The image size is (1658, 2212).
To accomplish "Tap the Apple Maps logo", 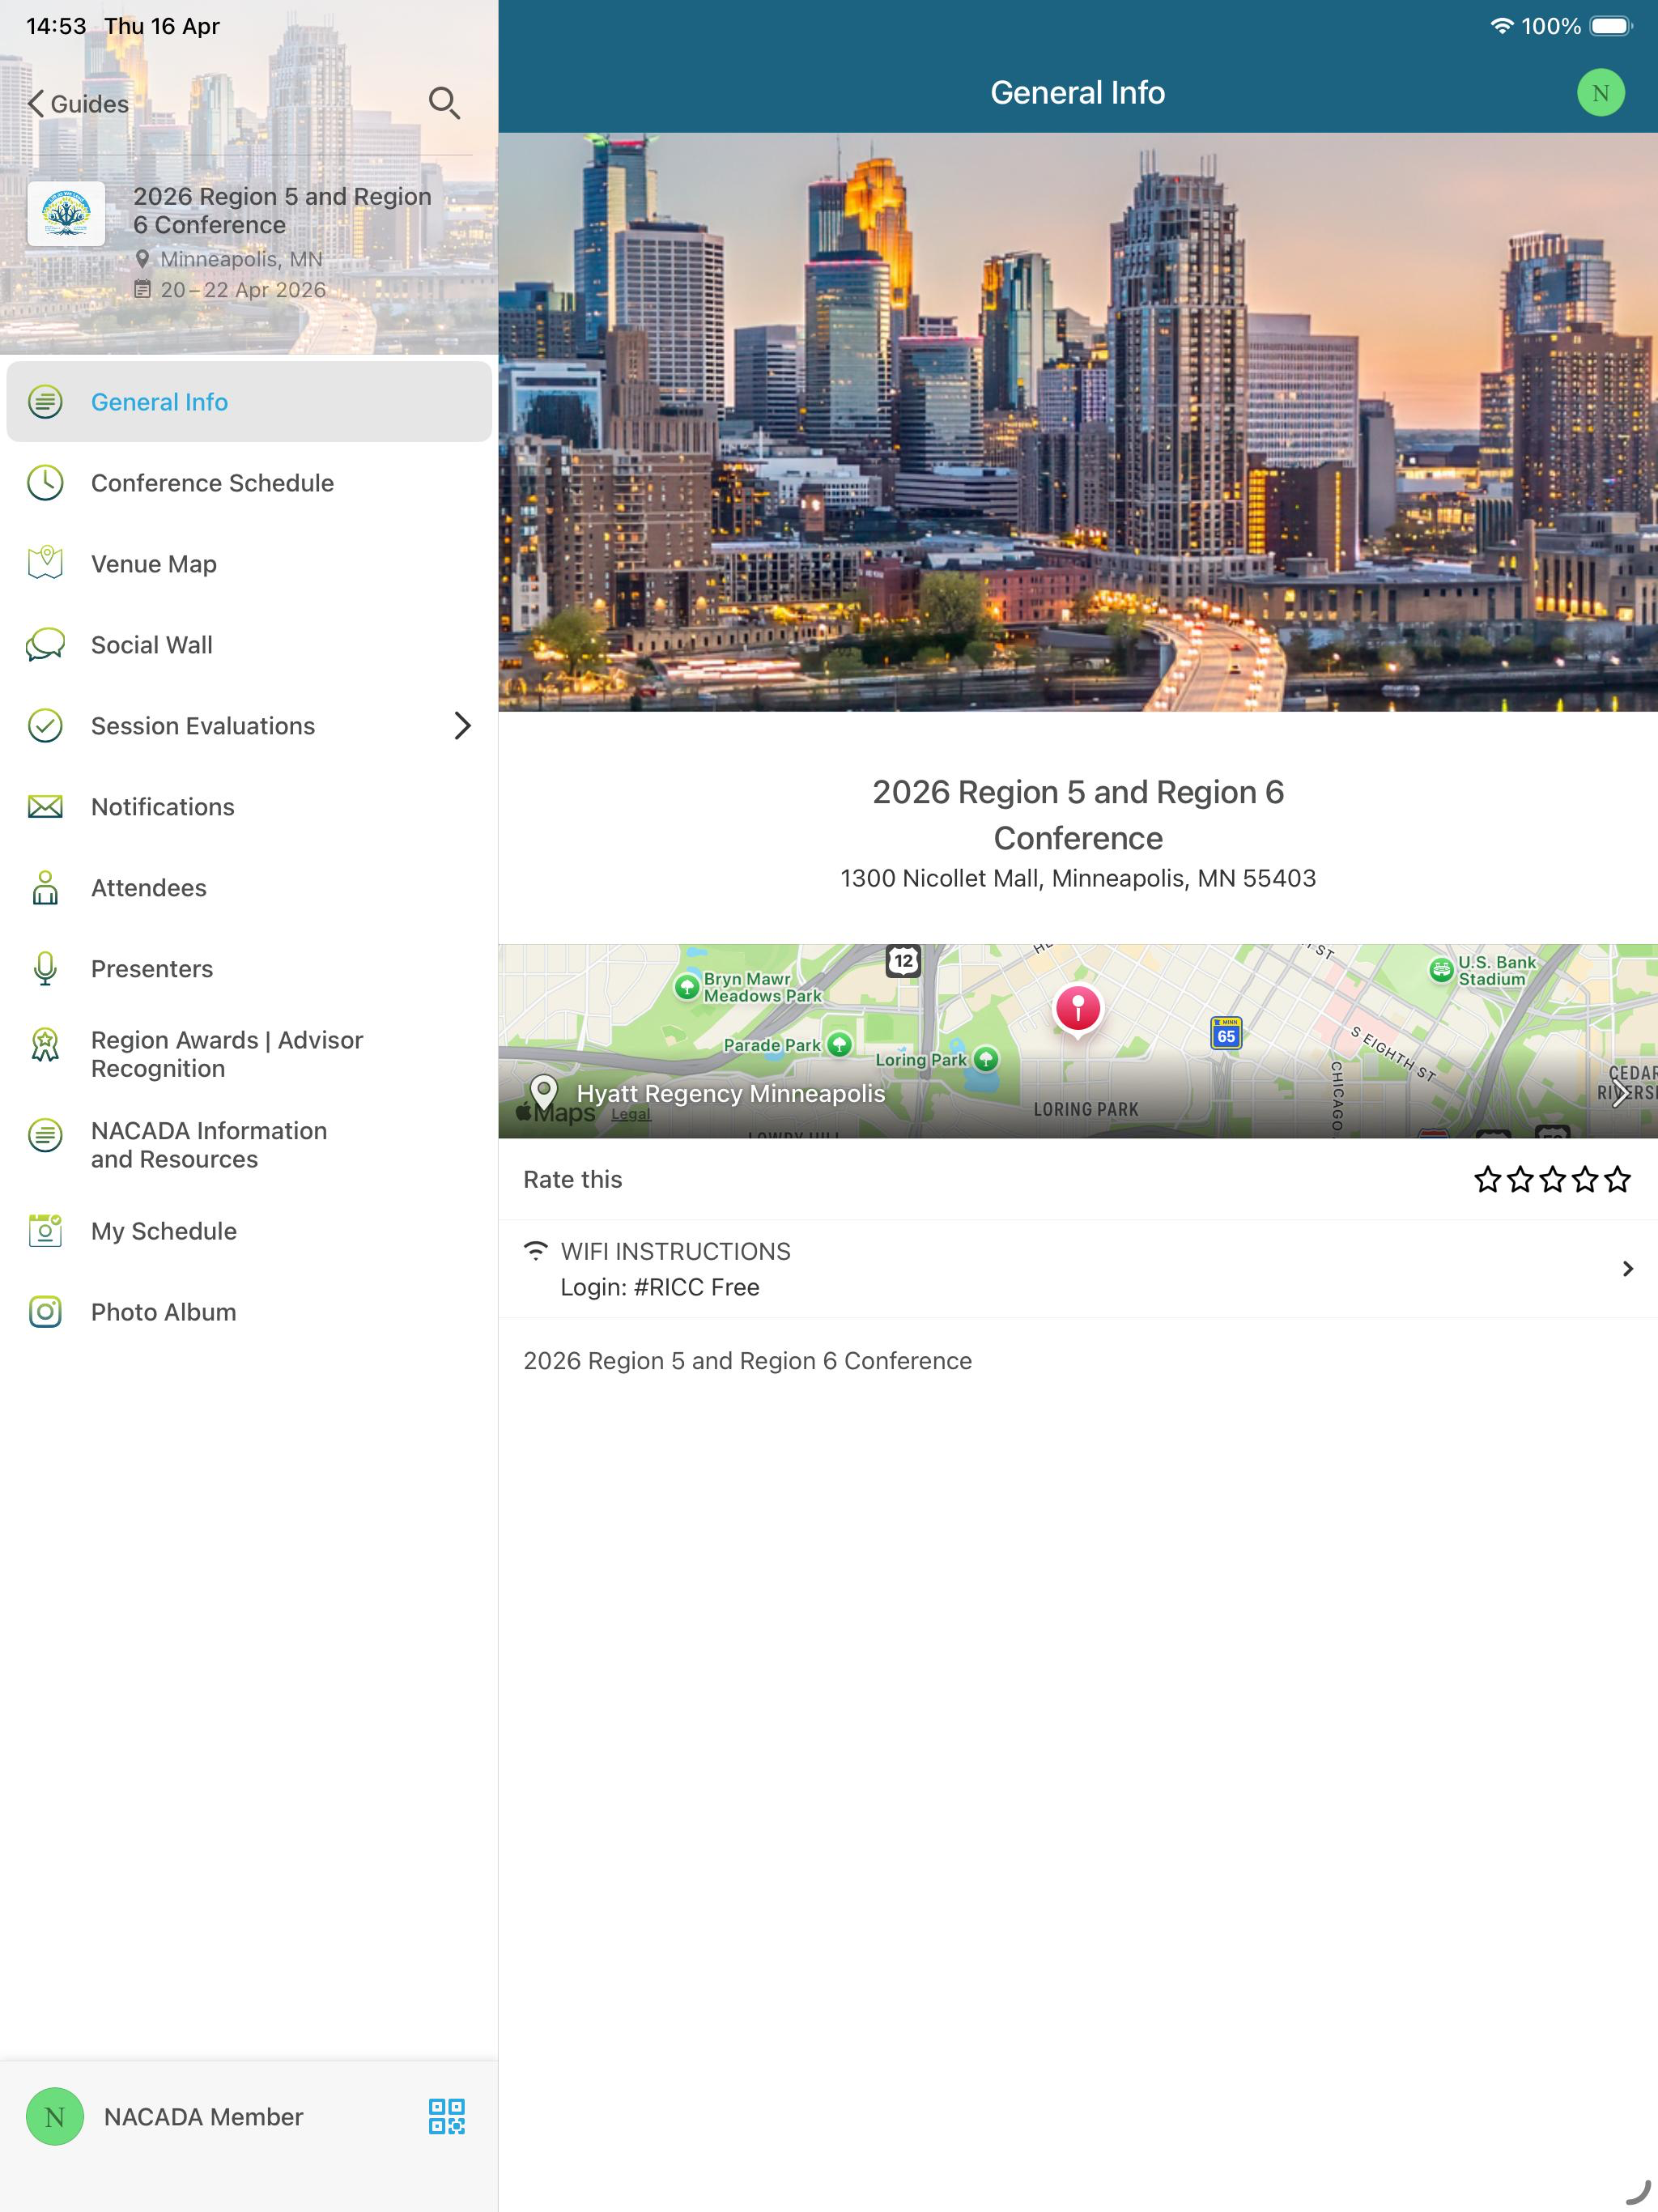I will pyautogui.click(x=555, y=1113).
